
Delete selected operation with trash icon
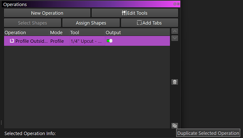click(175, 82)
